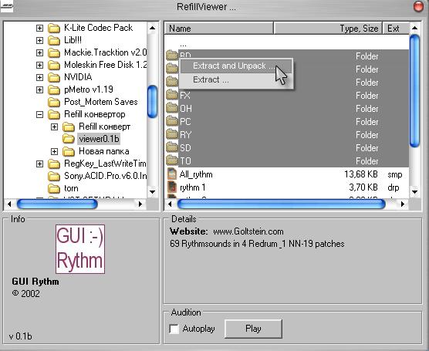Close RefillViewer with the red button

click(x=418, y=6)
